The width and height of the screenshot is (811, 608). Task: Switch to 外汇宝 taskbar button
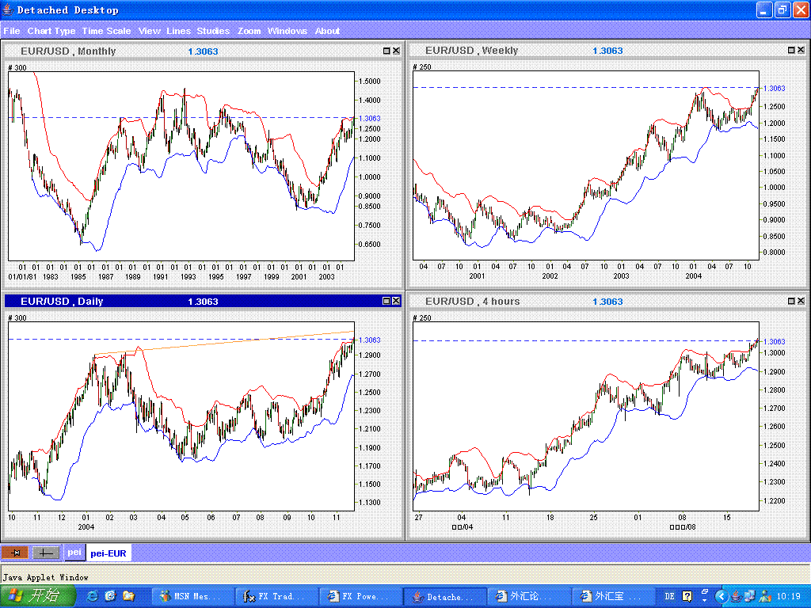[613, 597]
